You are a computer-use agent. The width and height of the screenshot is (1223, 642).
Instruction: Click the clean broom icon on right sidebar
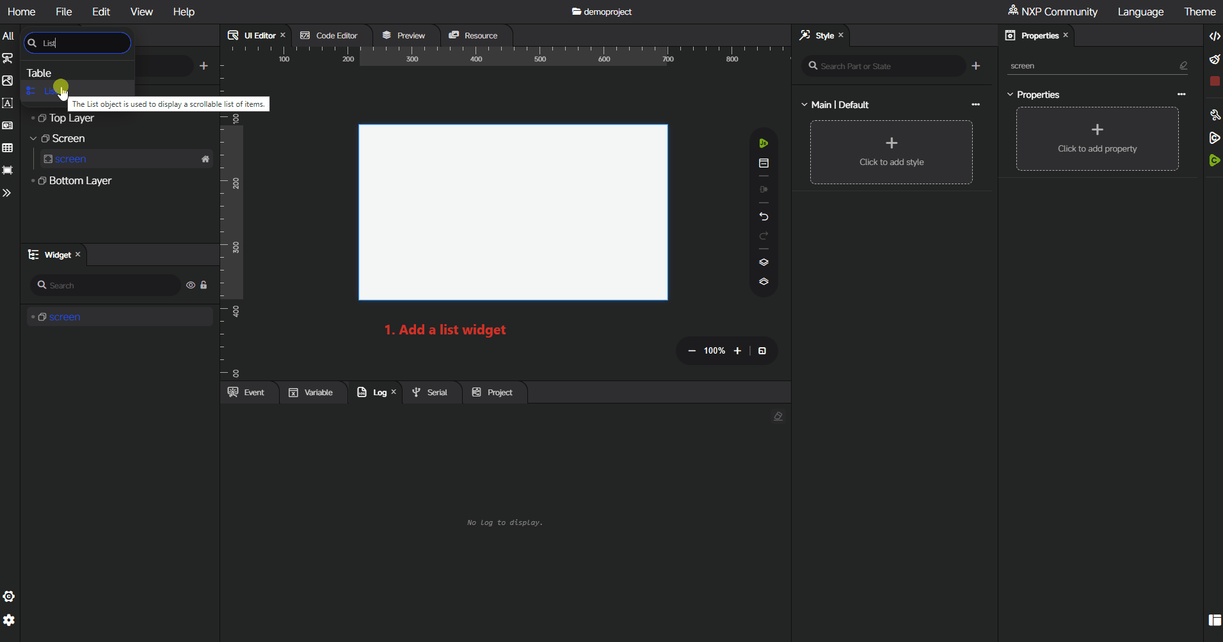(1215, 59)
